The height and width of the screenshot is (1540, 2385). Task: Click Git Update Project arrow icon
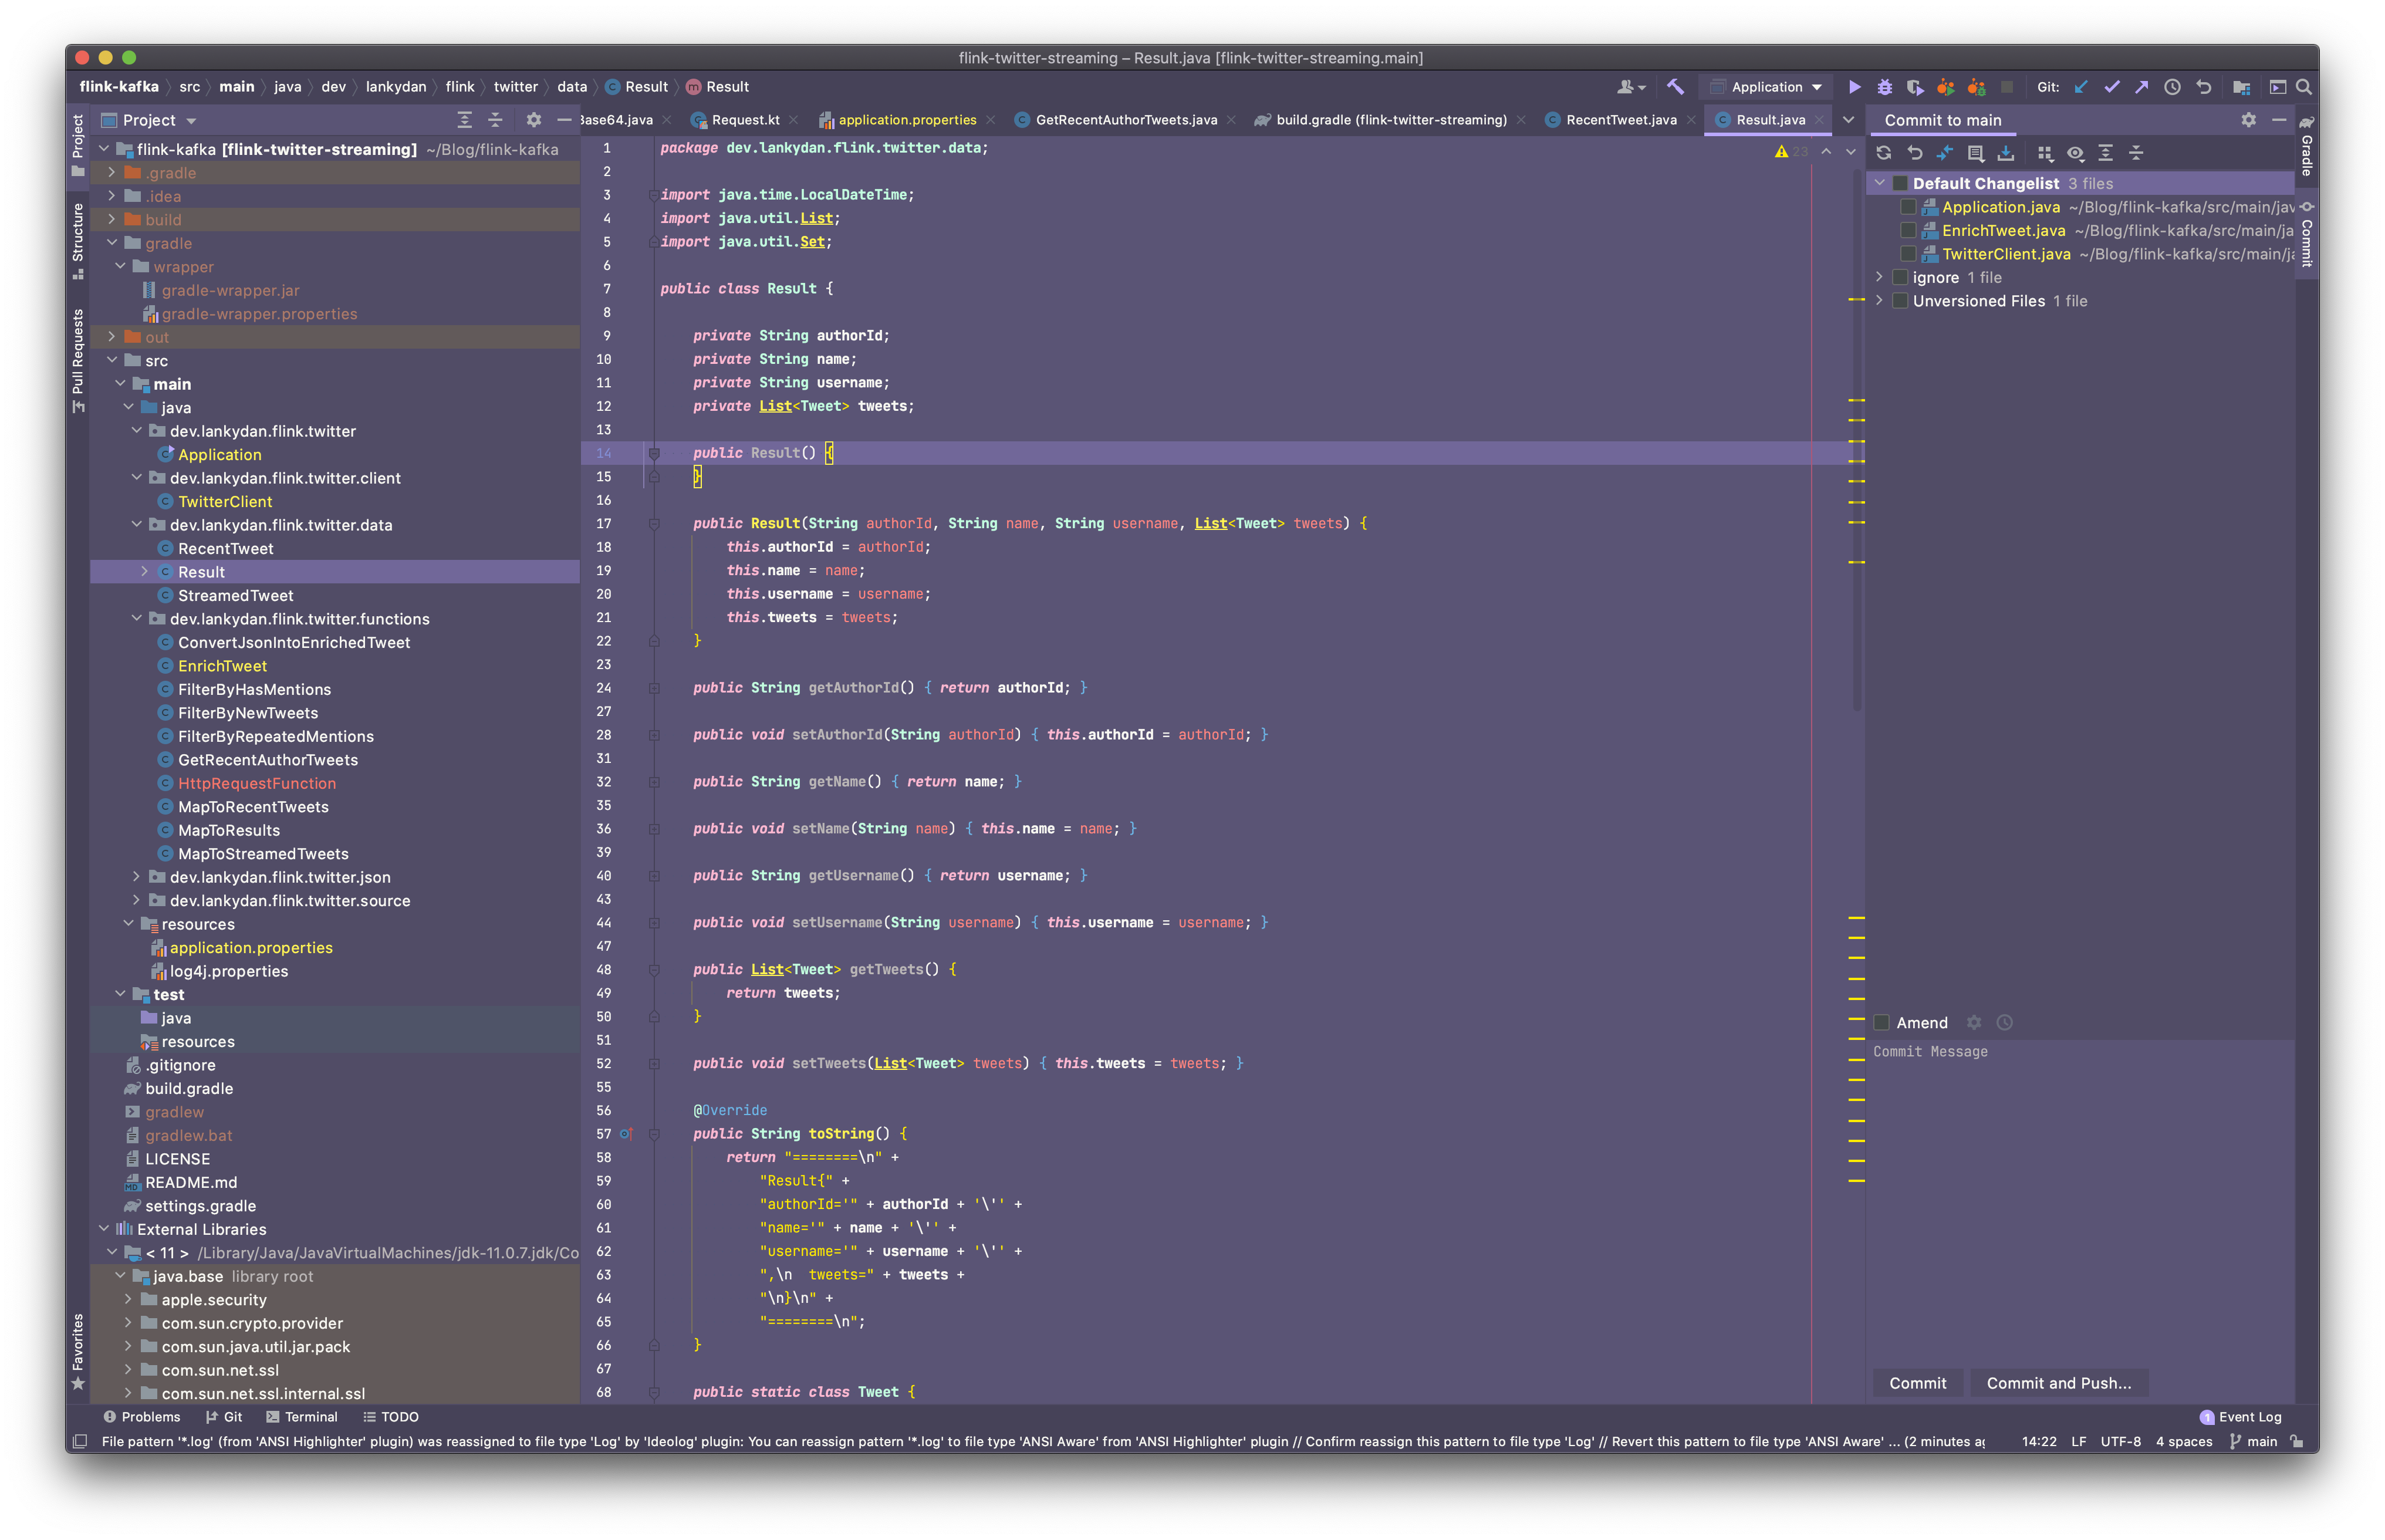[2081, 87]
